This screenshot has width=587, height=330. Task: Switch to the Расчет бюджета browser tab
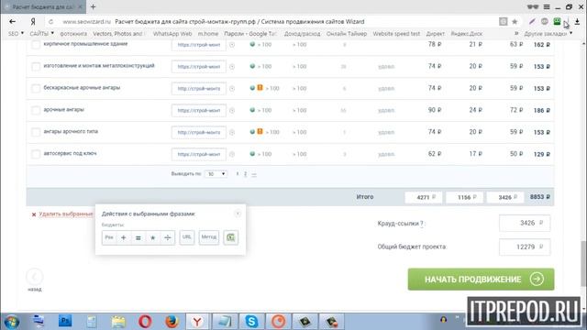(43, 6)
